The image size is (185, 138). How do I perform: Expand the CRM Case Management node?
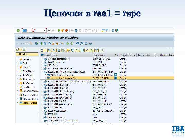point(42,59)
